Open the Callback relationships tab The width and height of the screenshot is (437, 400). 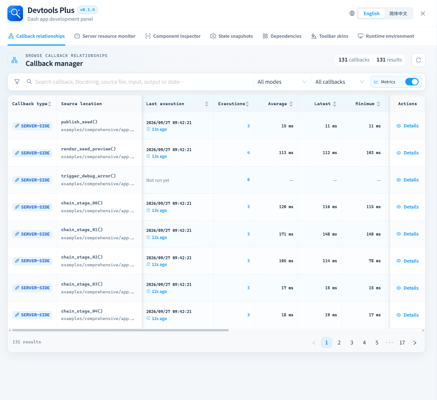pyautogui.click(x=37, y=36)
